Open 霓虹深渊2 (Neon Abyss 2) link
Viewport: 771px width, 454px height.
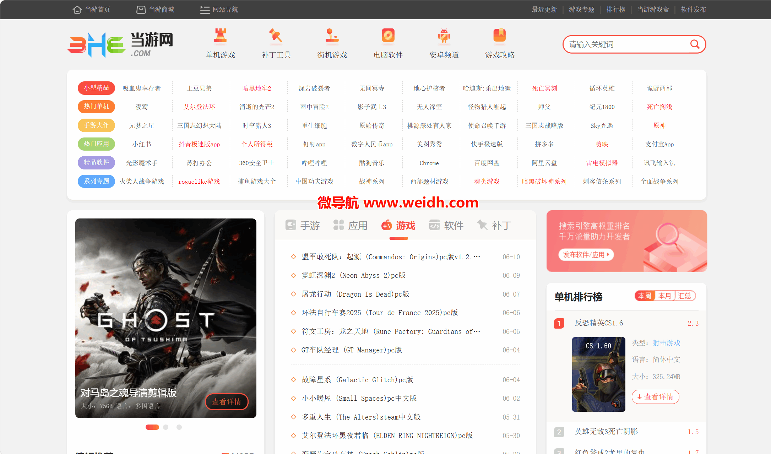pos(353,275)
